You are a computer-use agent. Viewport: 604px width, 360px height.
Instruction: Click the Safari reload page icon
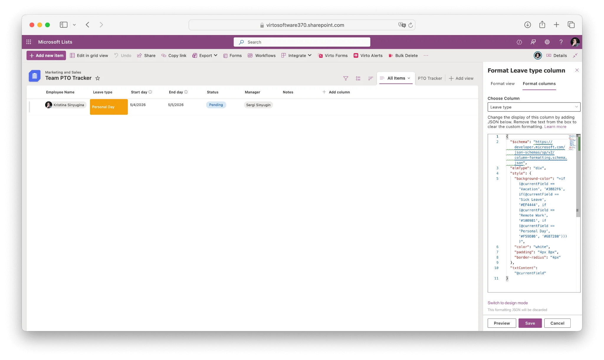pyautogui.click(x=411, y=25)
